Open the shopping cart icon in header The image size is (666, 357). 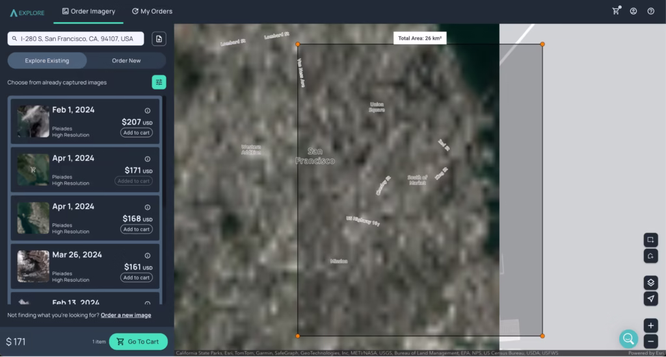(616, 11)
